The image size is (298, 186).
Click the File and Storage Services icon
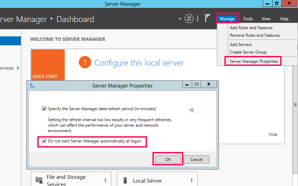coord(39,180)
